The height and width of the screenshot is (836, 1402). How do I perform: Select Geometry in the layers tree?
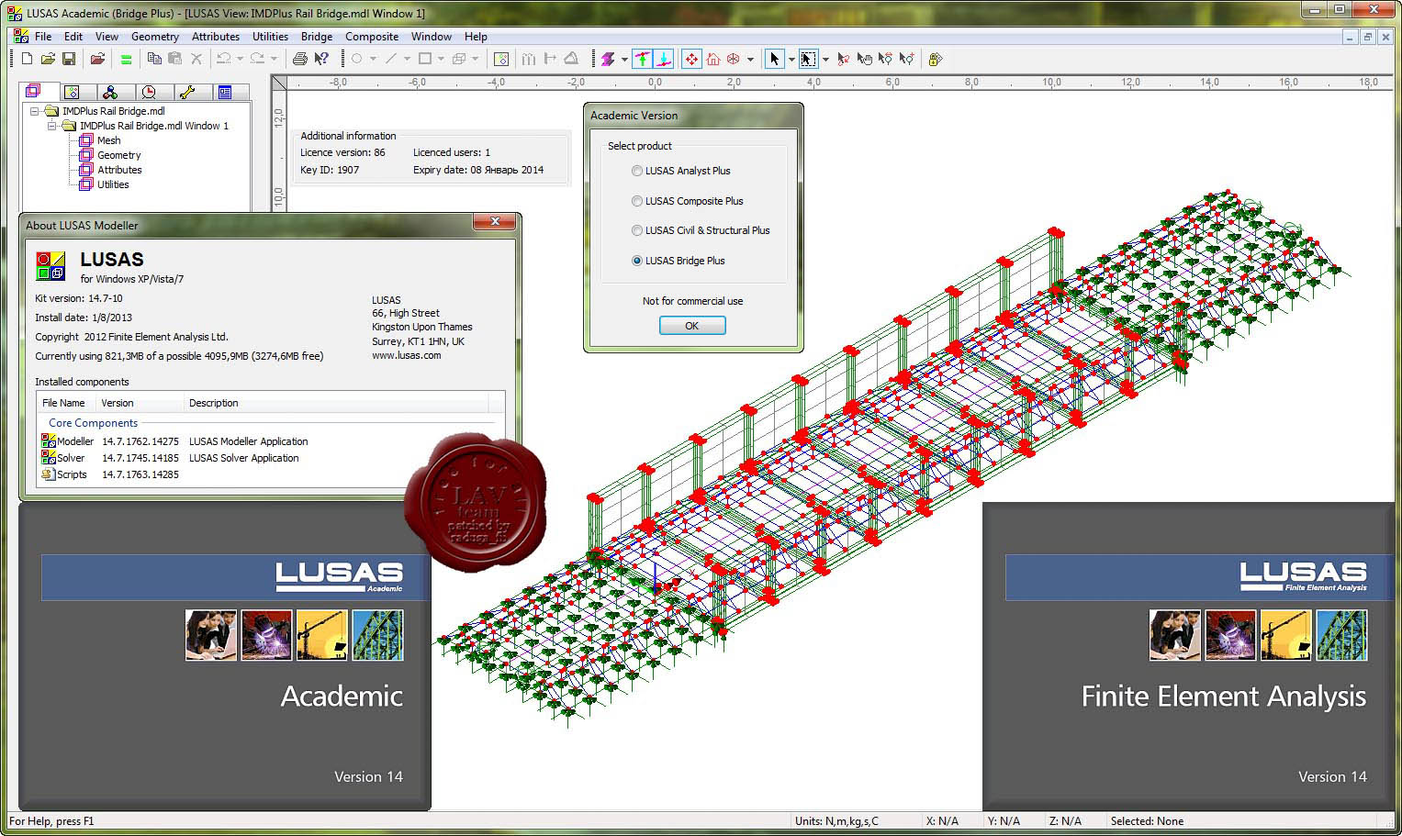point(118,155)
